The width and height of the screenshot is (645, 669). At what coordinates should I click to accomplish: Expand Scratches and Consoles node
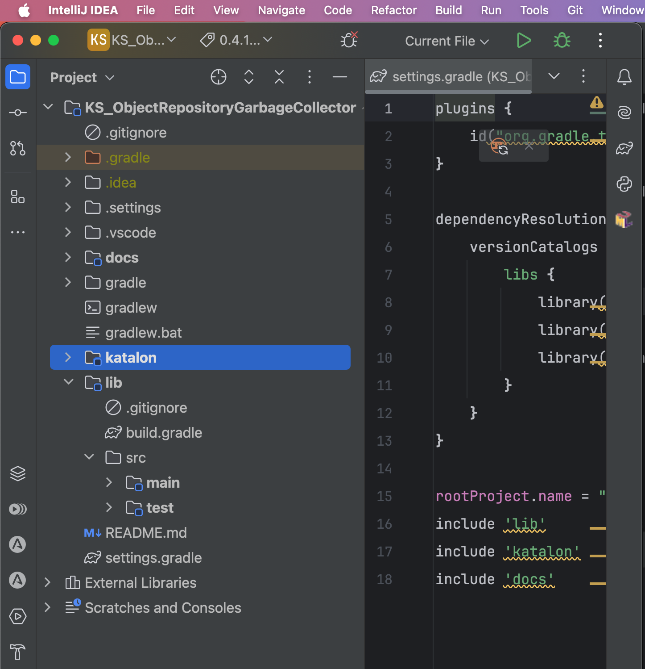[47, 607]
